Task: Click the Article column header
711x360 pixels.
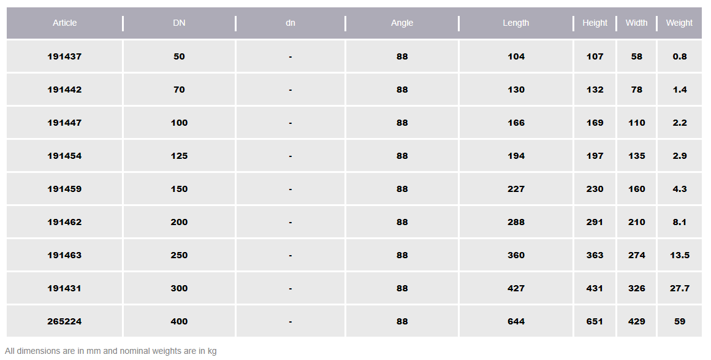Action: [x=64, y=23]
